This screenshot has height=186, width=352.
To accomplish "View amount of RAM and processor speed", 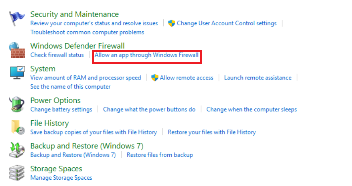I will pos(85,78).
